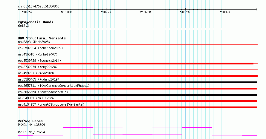Click the black bar under nsv3386465

pyautogui.click(x=137, y=82)
